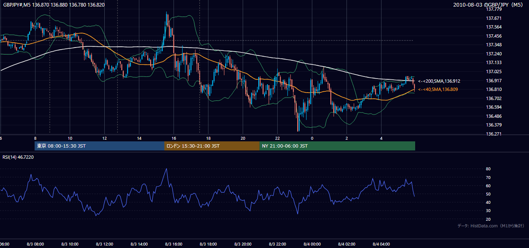Viewport: 529px width, 248px height.
Task: Select the Tokyo 08:00-15:30 JST session bar
Action: click(99, 146)
